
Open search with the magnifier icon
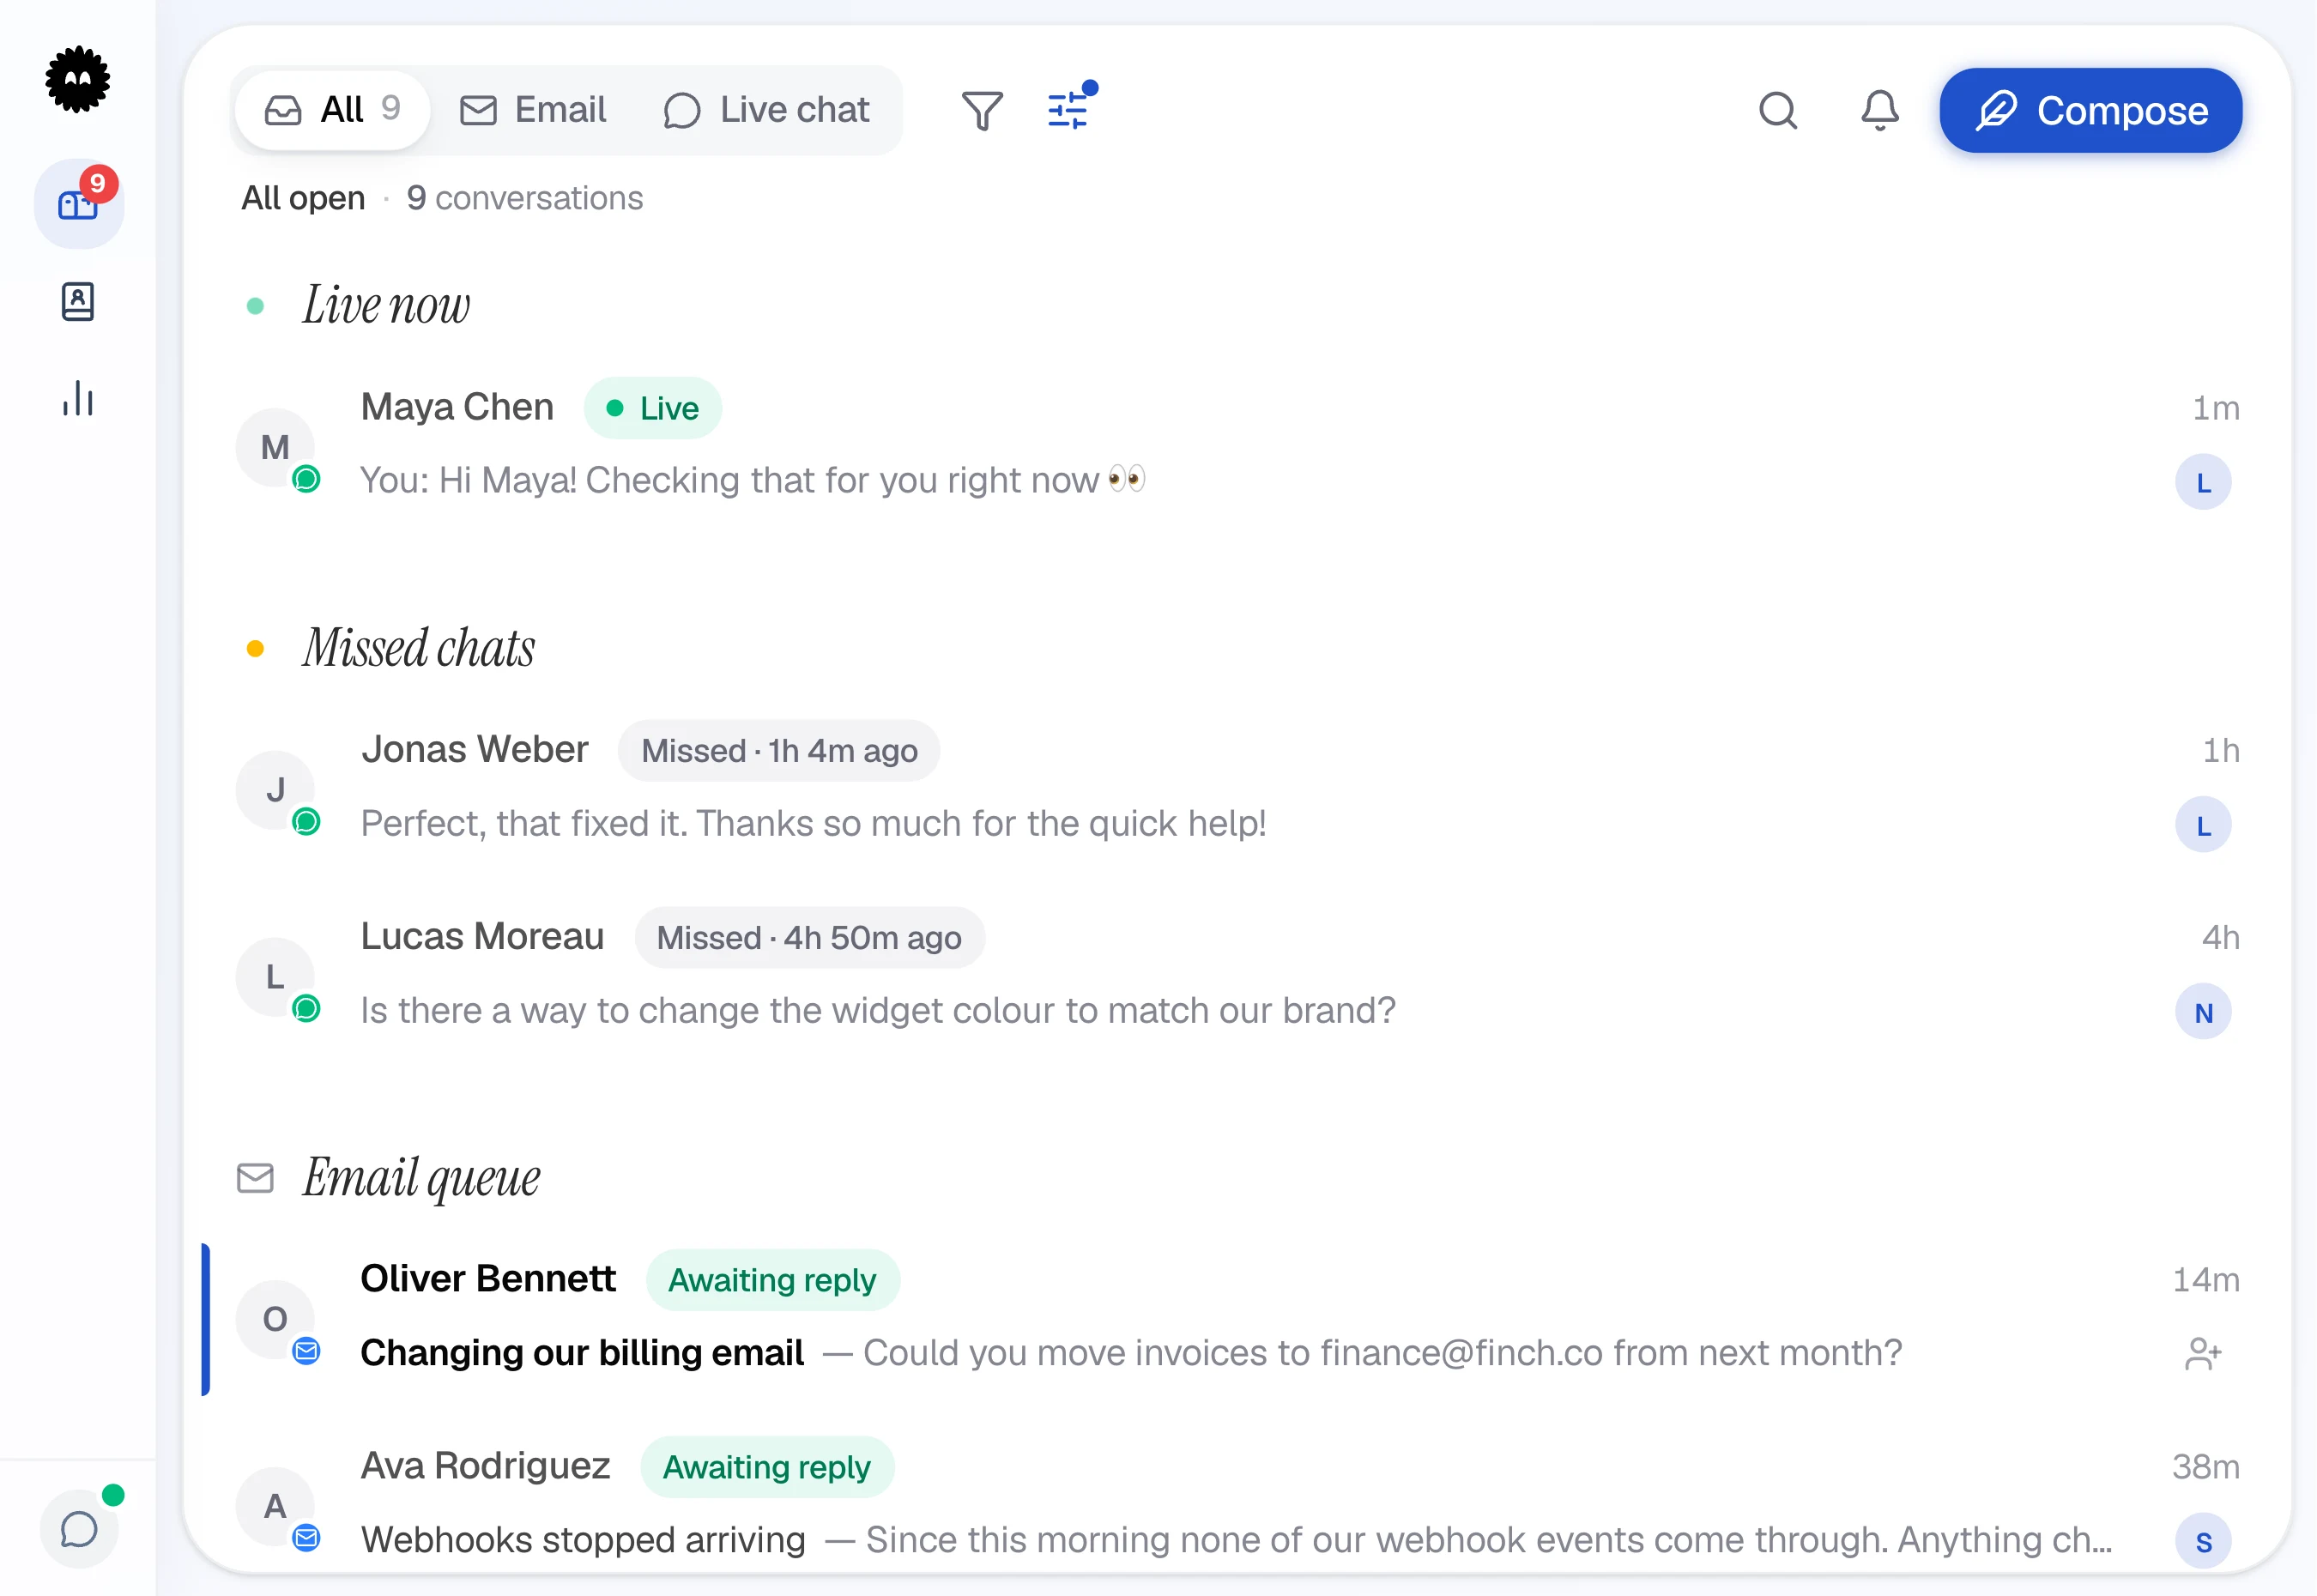[x=1778, y=110]
